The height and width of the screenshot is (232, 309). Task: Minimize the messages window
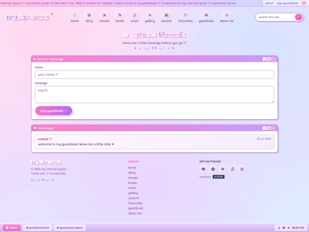point(264,128)
